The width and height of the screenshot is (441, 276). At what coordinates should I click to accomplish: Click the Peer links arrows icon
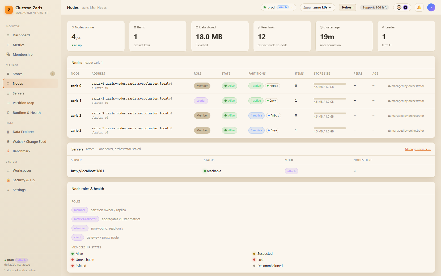pyautogui.click(x=259, y=27)
